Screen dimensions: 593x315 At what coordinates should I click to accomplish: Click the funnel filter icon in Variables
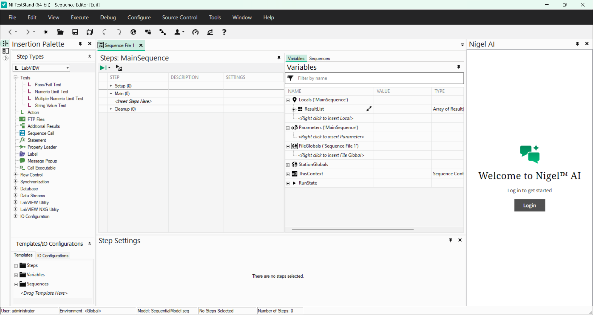tap(290, 78)
